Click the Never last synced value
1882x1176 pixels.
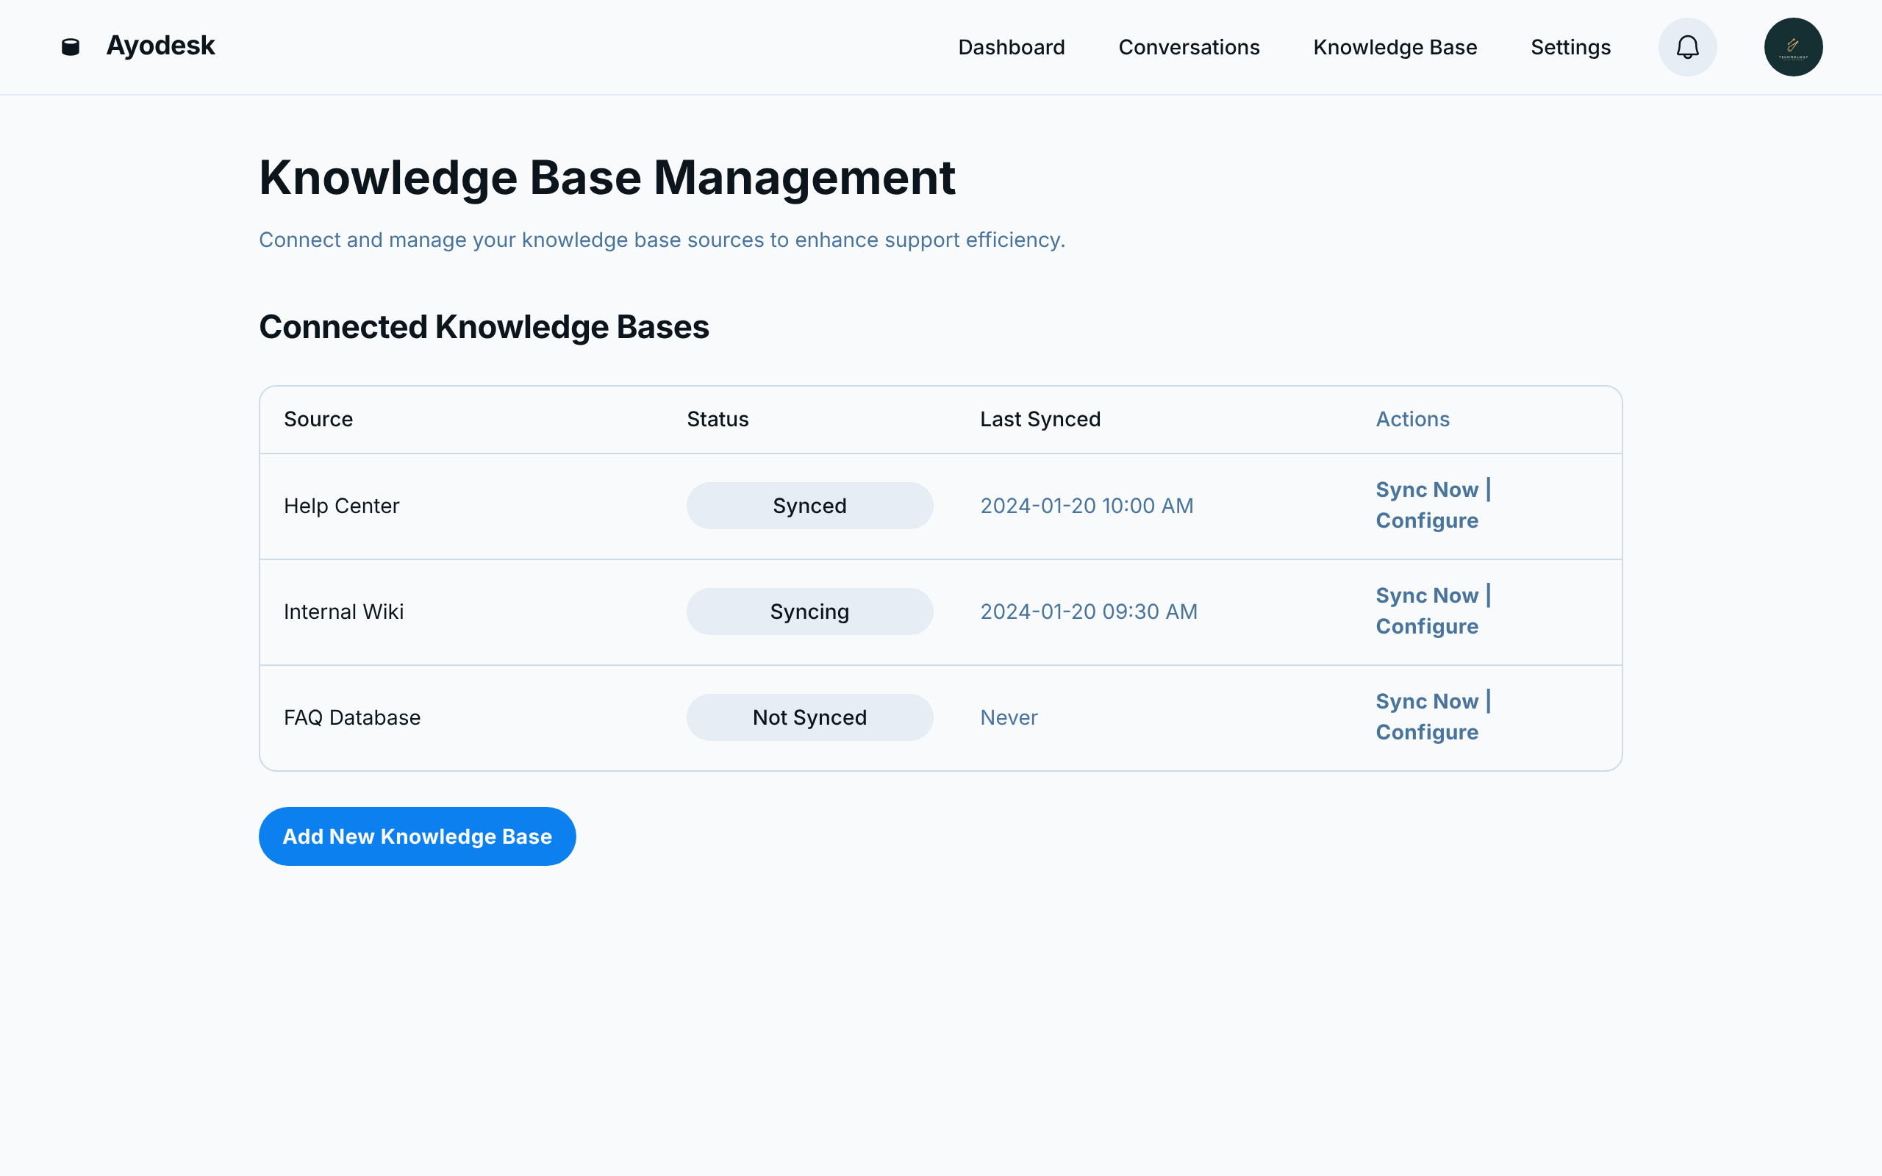coord(1009,717)
